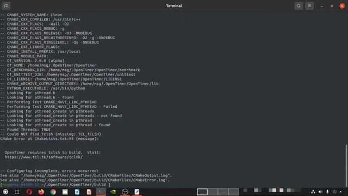
Task: Click 'PYTHON_EXECUTABLE: /usr/bin/python' line
Action: click(42, 88)
